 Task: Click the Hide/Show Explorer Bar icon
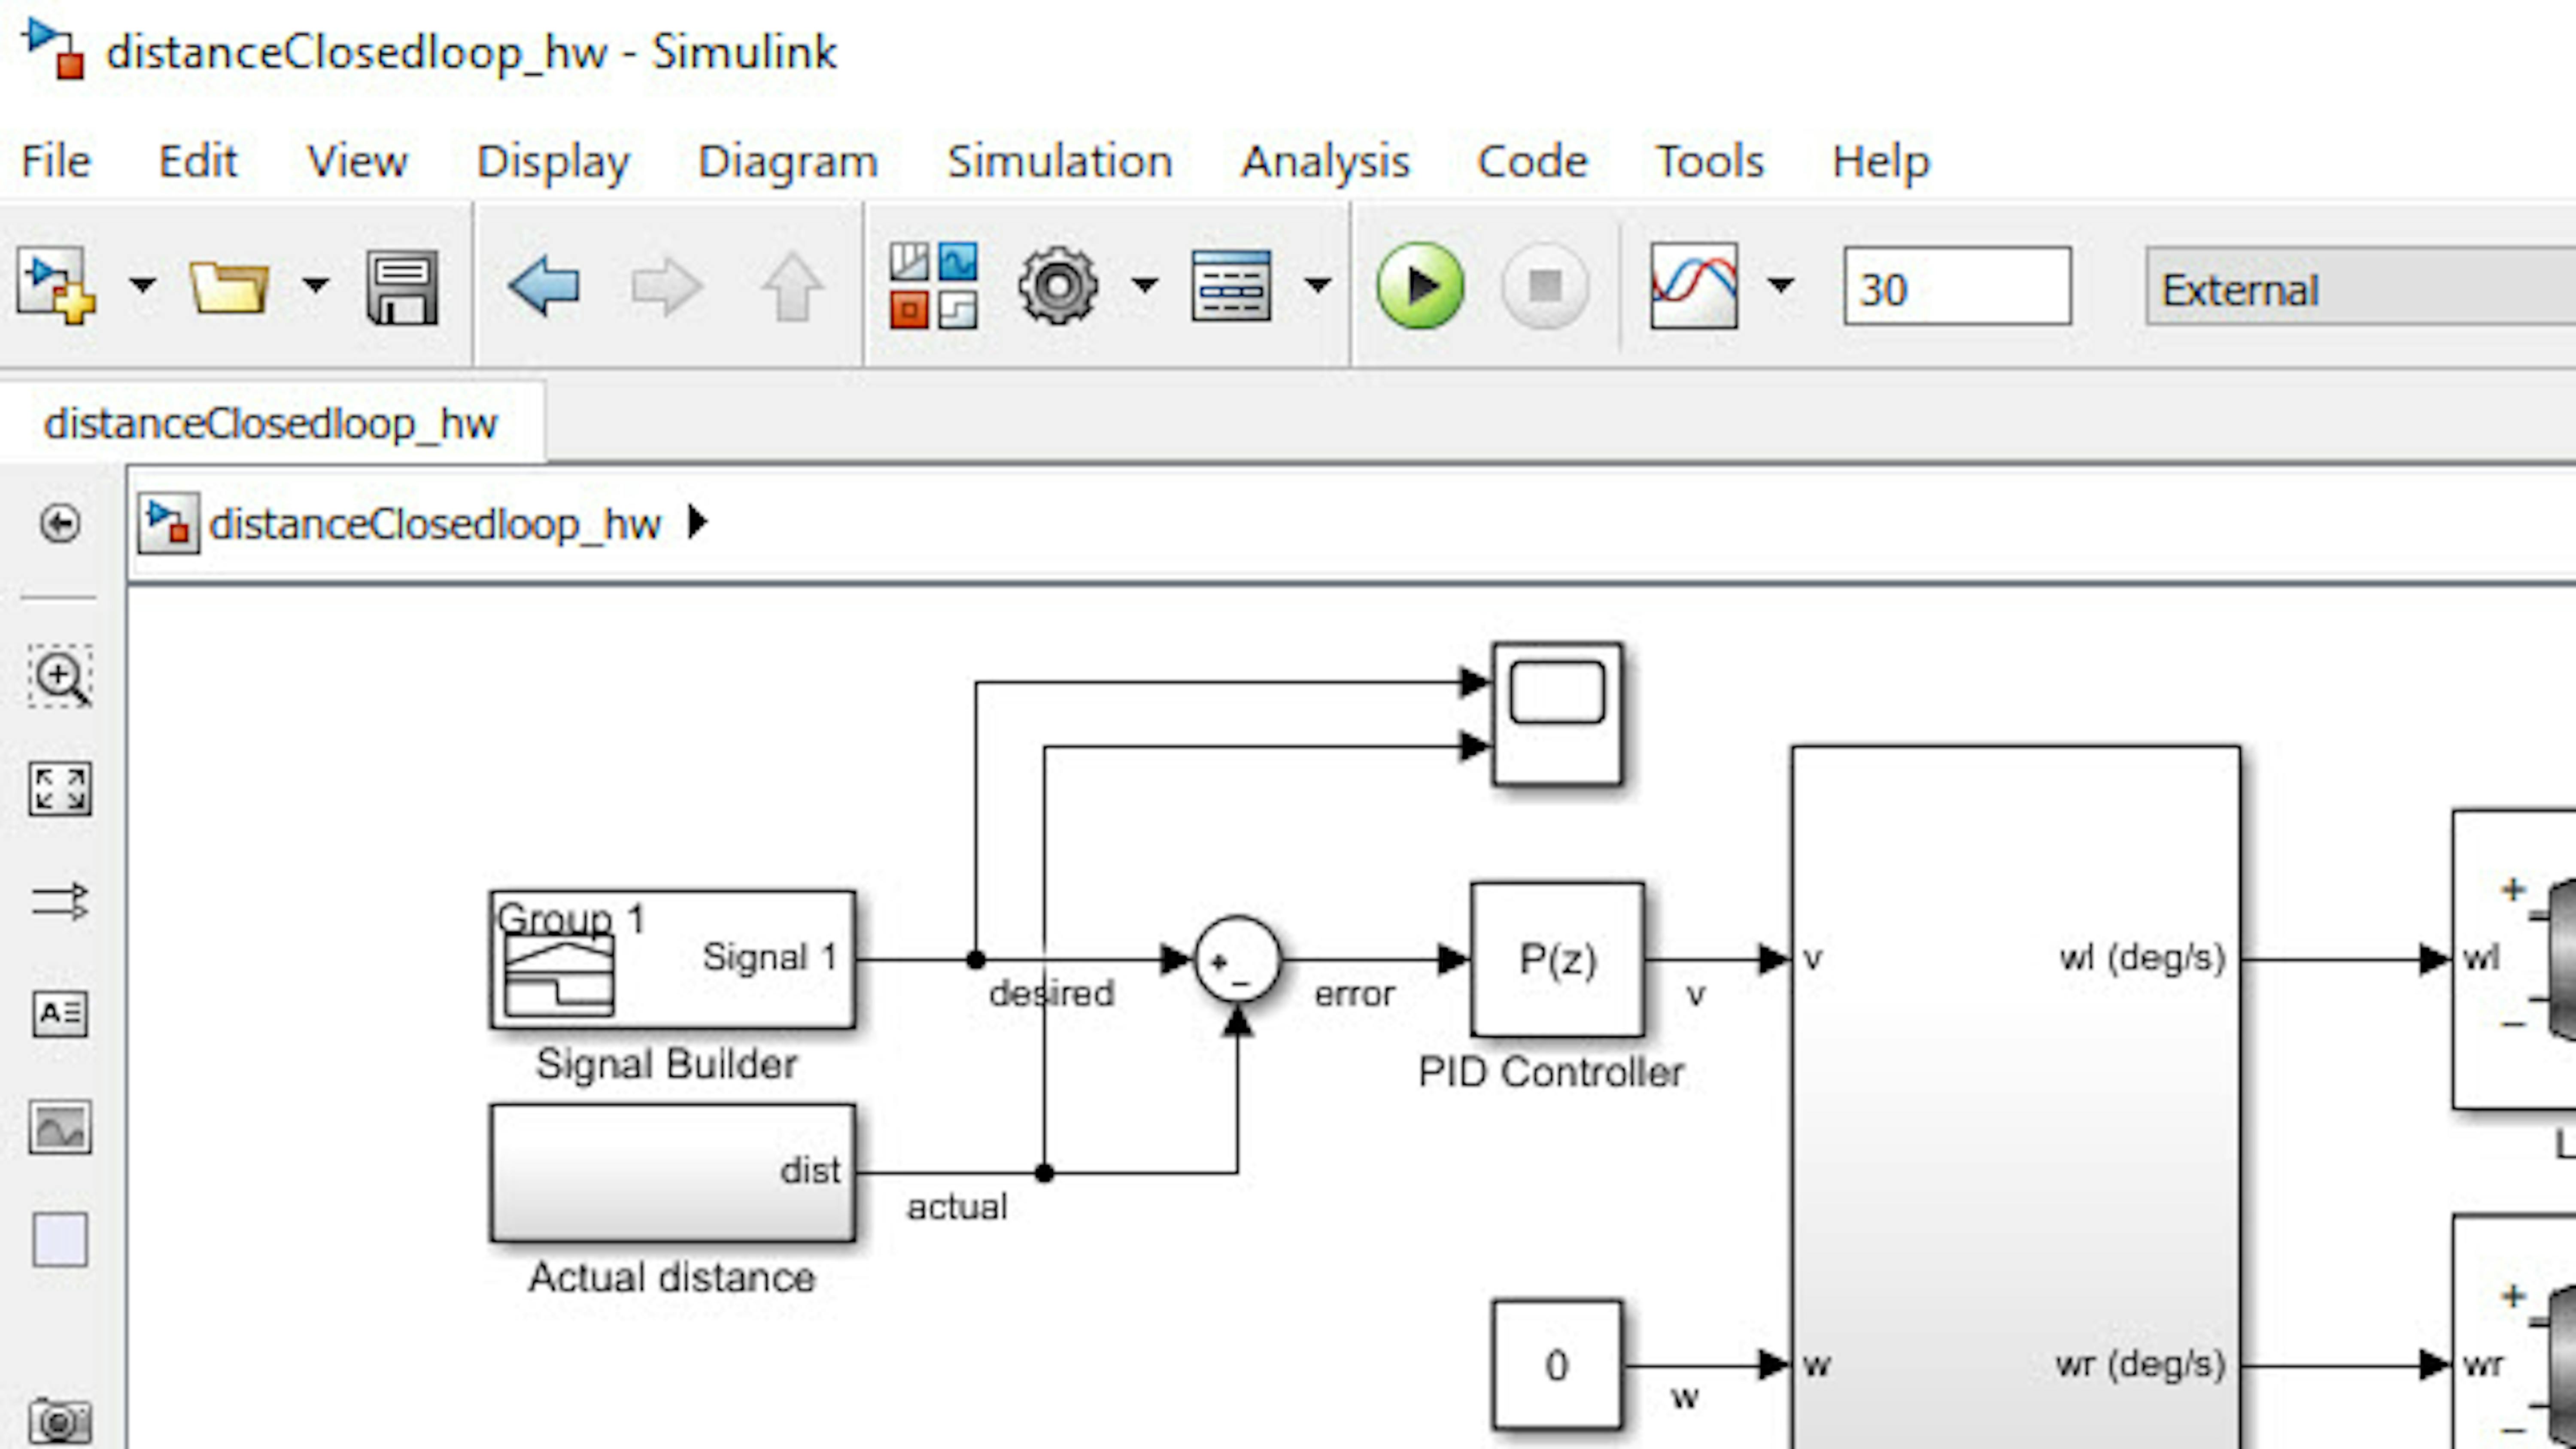point(60,524)
